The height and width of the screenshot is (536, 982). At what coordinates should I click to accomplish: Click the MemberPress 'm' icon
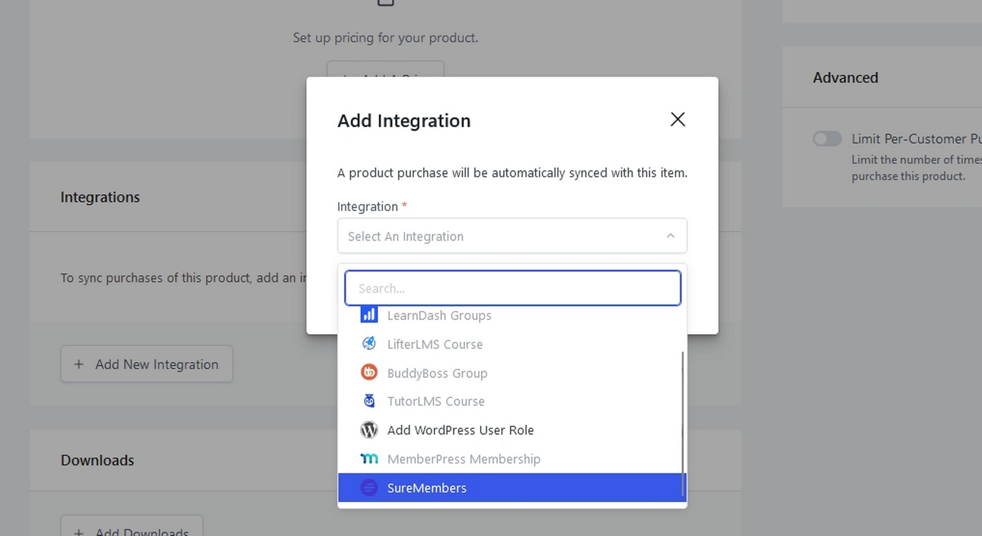coord(369,458)
